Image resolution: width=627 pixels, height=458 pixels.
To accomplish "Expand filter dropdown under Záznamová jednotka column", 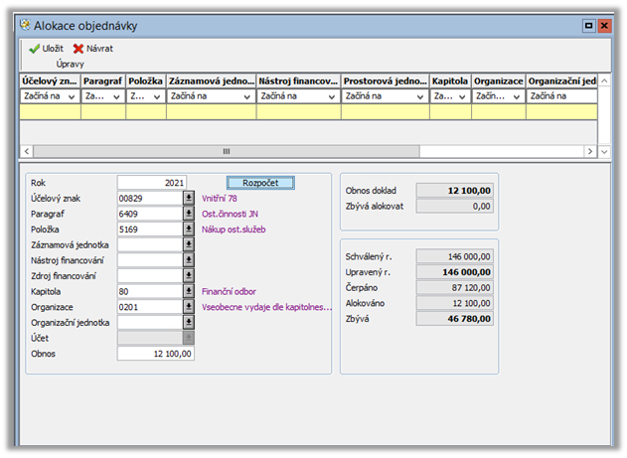I will (246, 96).
